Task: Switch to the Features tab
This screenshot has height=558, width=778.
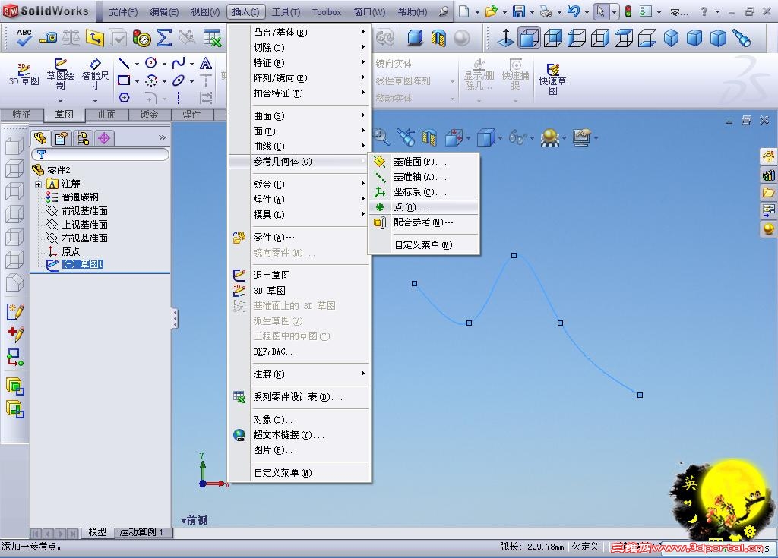Action: tap(21, 115)
